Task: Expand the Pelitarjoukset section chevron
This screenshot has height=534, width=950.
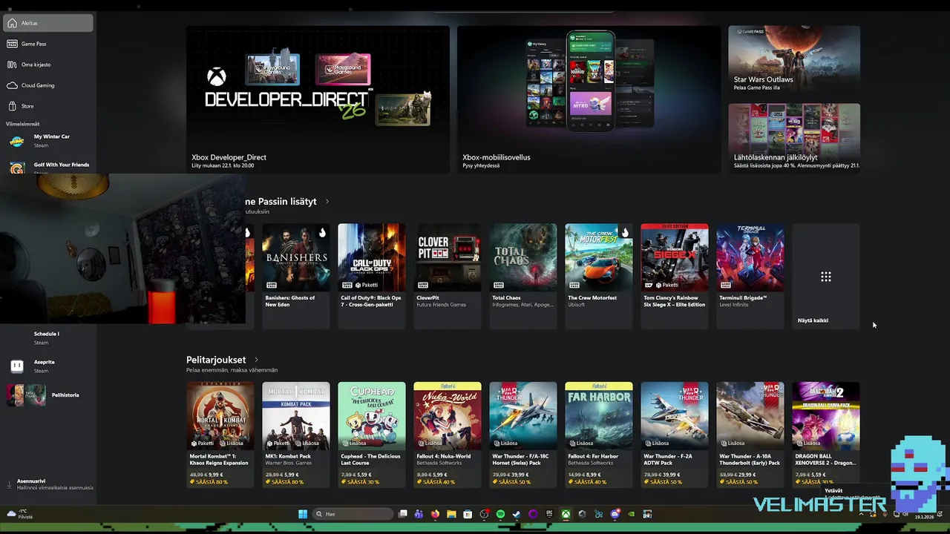Action: pyautogui.click(x=256, y=360)
